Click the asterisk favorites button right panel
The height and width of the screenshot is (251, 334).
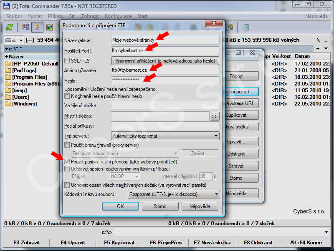tap(318, 48)
